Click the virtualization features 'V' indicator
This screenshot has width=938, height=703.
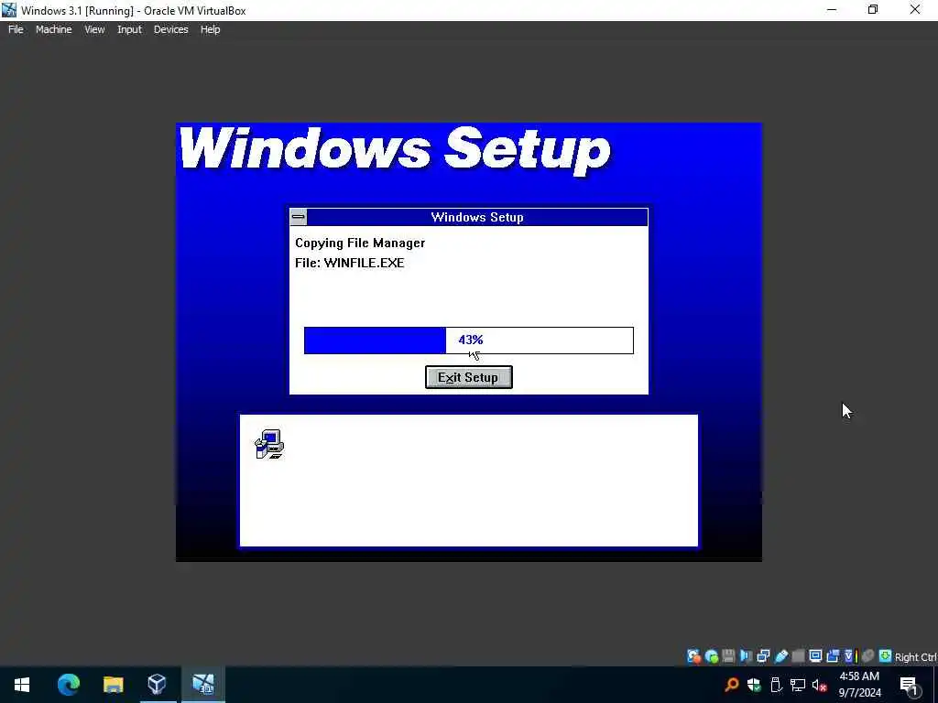[x=851, y=656]
